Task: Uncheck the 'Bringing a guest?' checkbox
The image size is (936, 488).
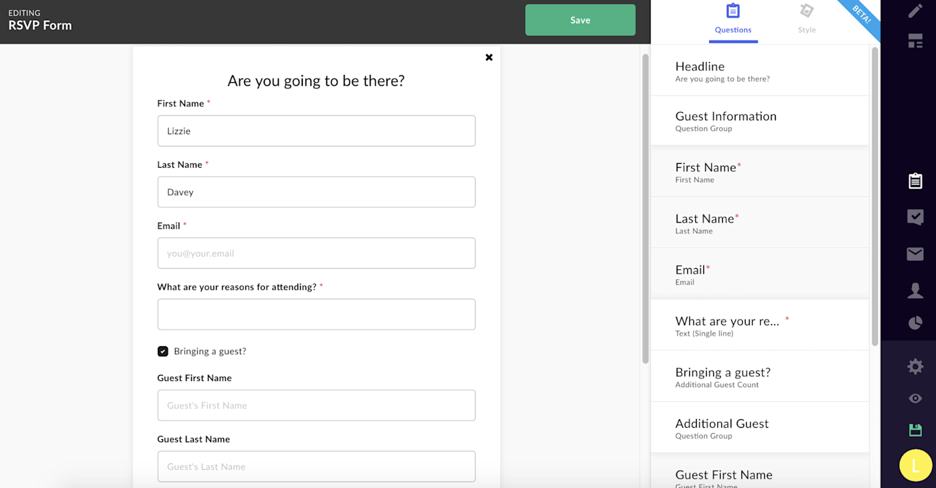Action: point(162,350)
